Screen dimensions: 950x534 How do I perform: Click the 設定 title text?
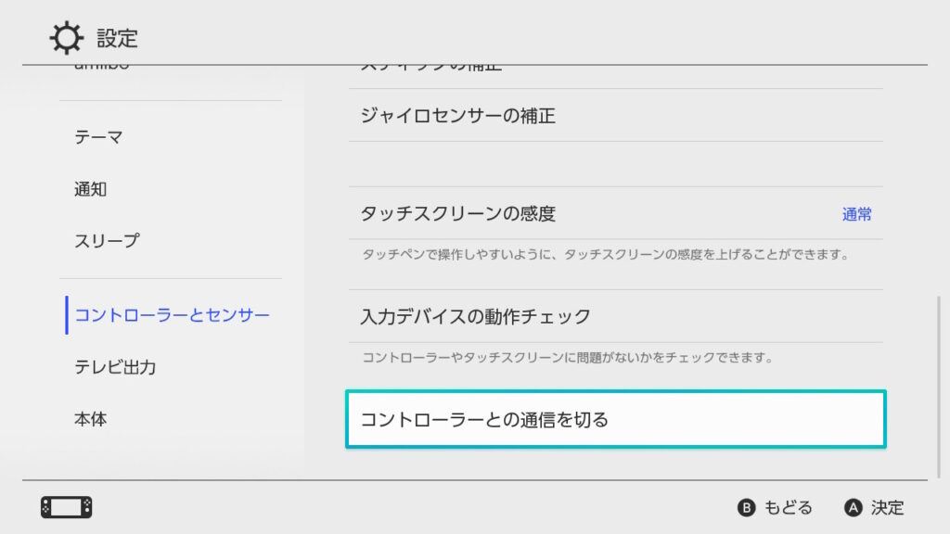[118, 38]
